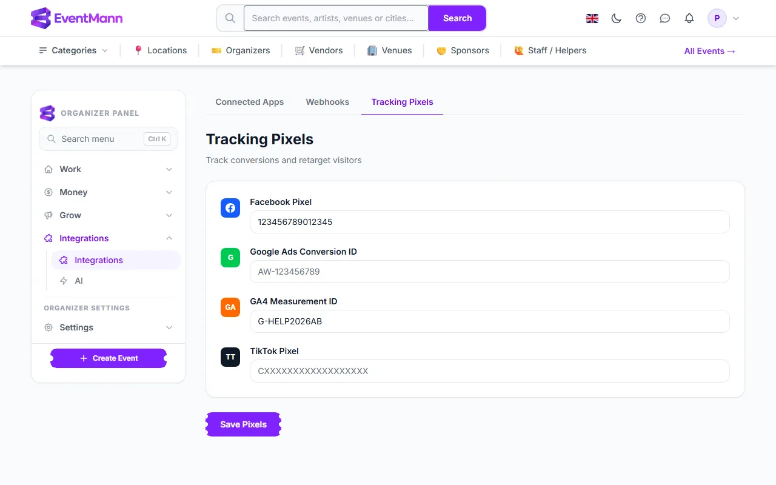Image resolution: width=776 pixels, height=485 pixels.
Task: Click the magnifier icon in top search bar
Action: pos(230,18)
